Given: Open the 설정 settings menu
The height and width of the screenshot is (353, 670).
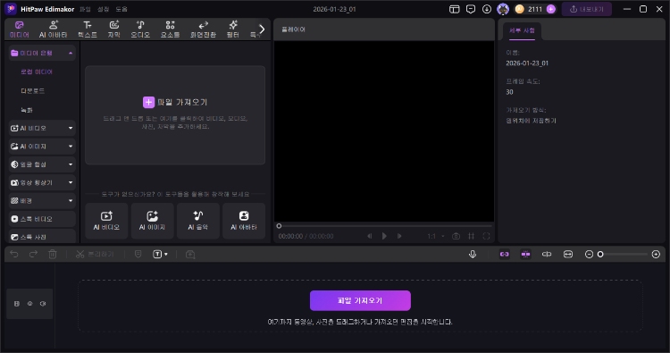Looking at the screenshot, I should point(103,9).
